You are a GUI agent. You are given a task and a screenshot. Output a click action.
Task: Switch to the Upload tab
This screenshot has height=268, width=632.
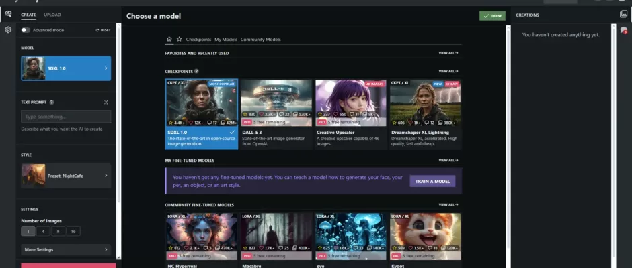tap(52, 15)
